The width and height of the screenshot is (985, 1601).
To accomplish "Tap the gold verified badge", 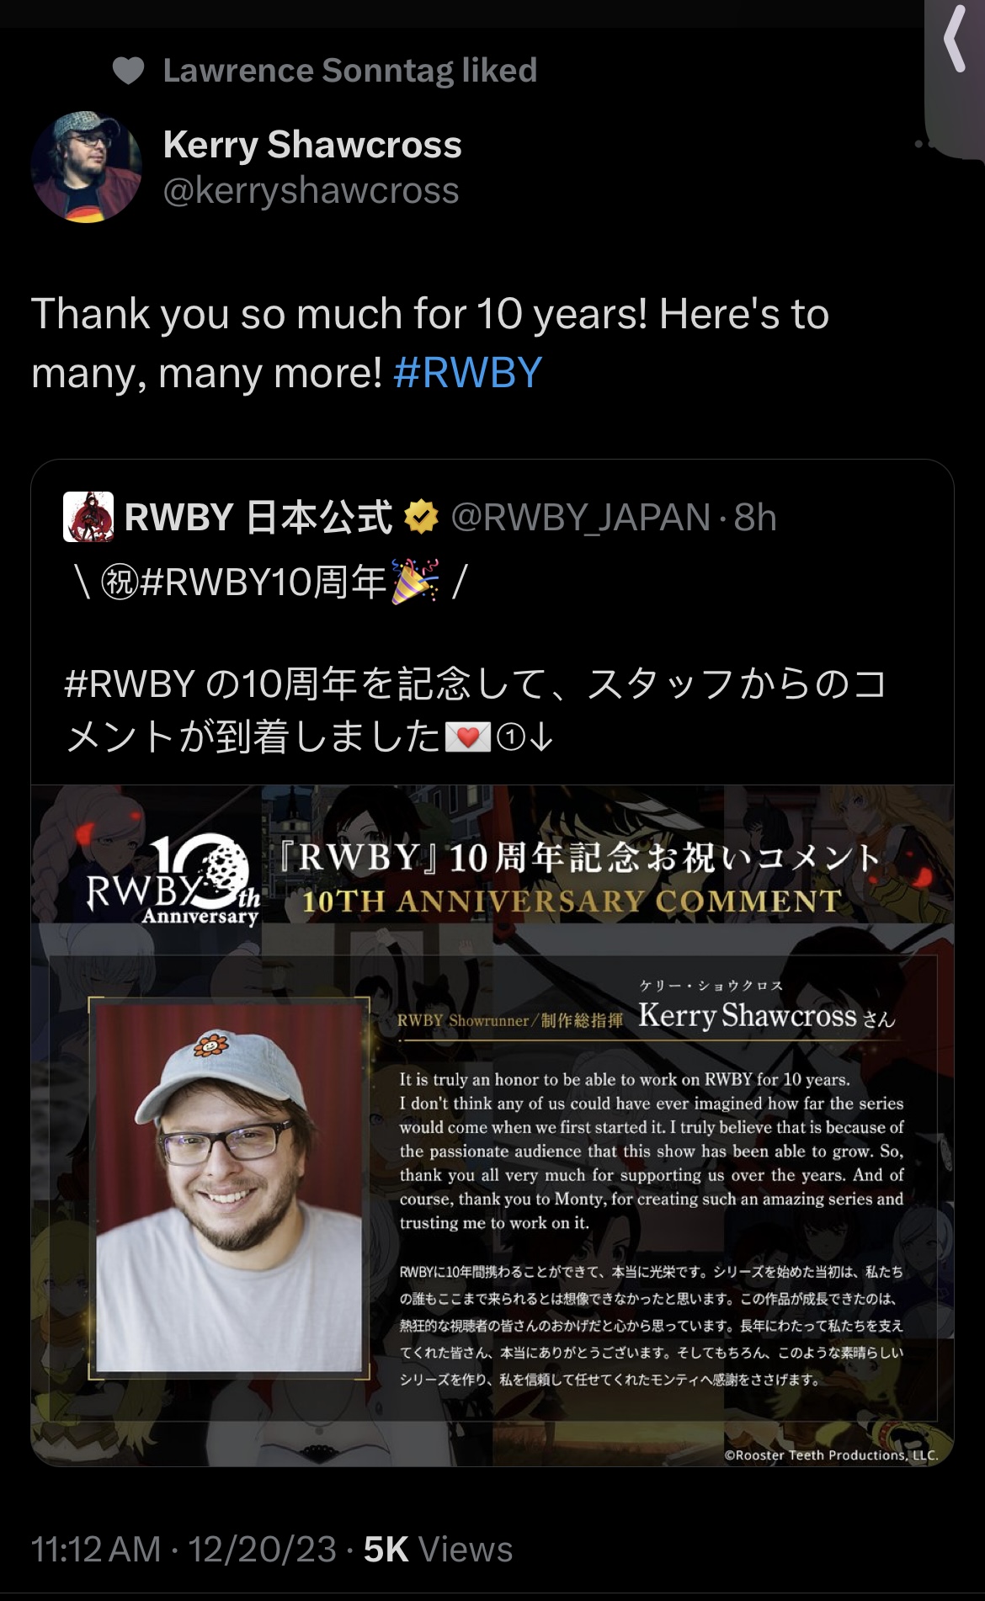I will click(421, 518).
